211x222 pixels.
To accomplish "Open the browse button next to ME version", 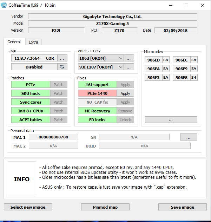I will [x=62, y=58].
